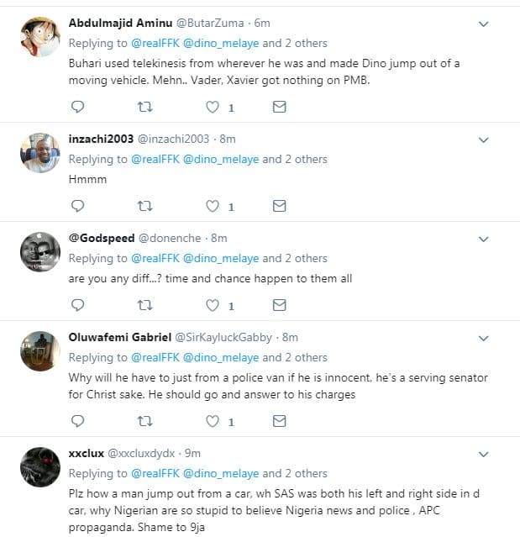
Task: Open the xxclux profile name
Action: pyautogui.click(x=85, y=453)
